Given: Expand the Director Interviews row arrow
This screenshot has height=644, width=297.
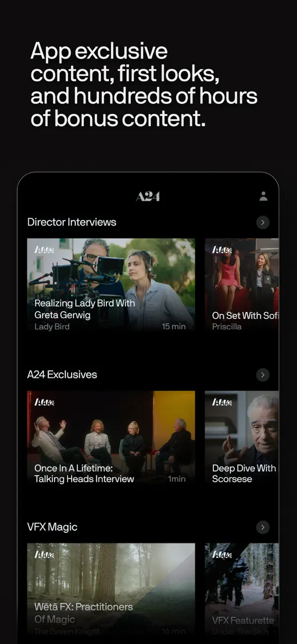Looking at the screenshot, I should coord(263,222).
